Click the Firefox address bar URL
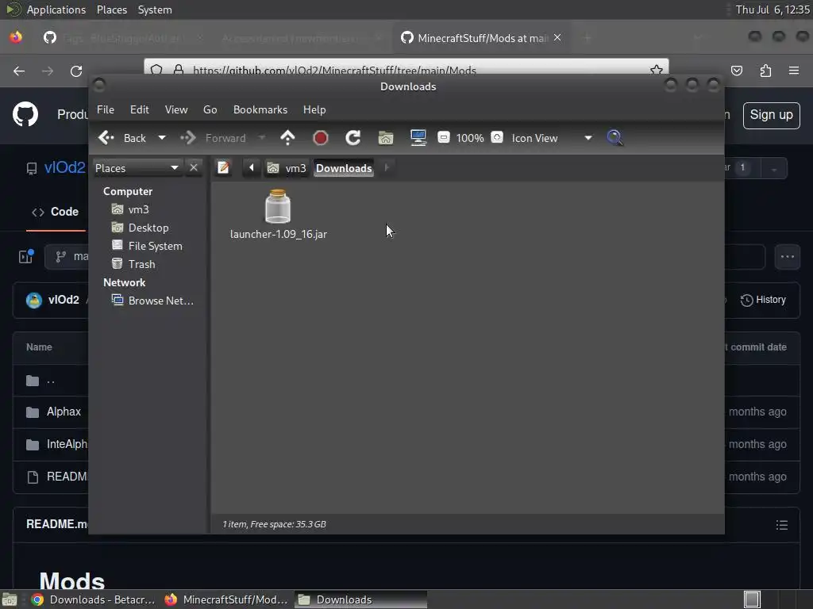This screenshot has width=813, height=609. pyautogui.click(x=334, y=70)
